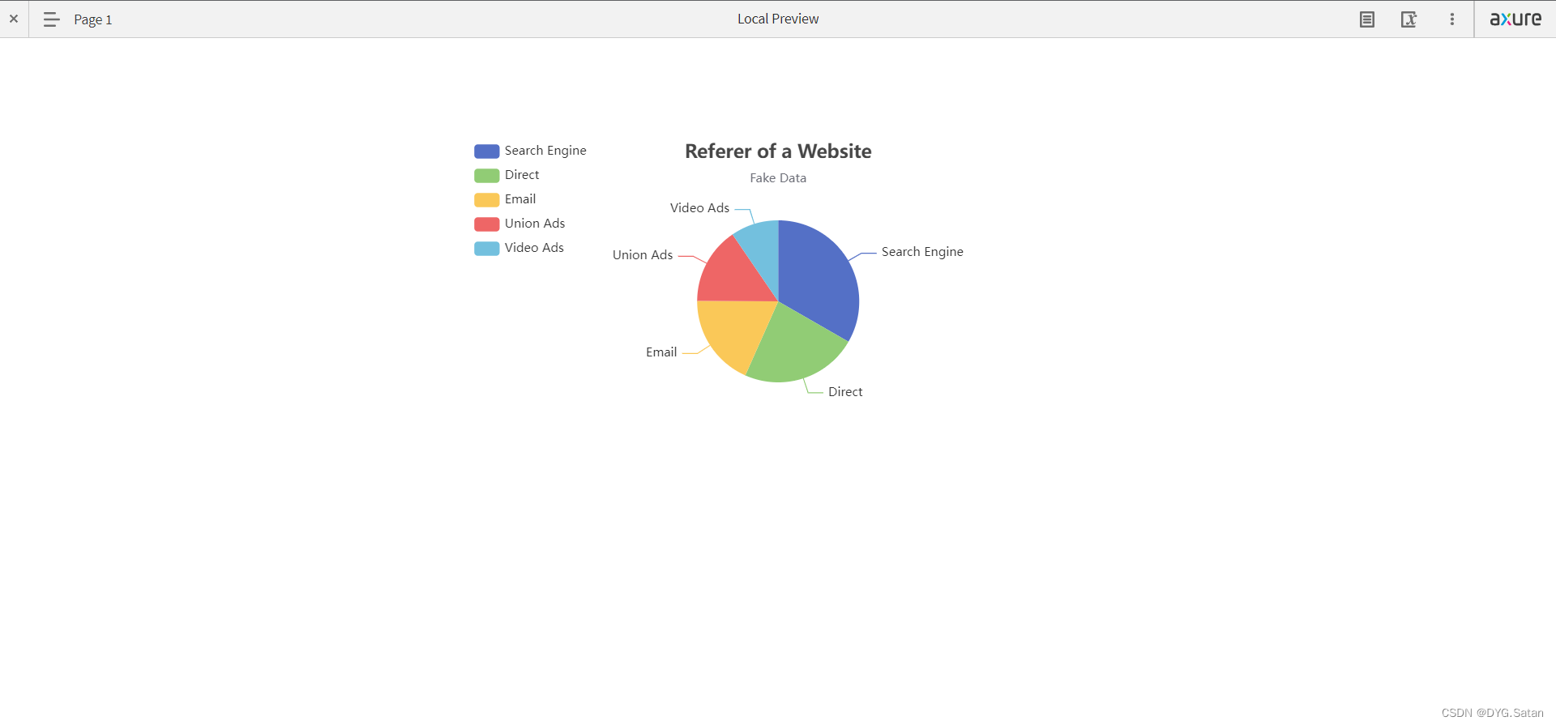This screenshot has width=1556, height=725.
Task: Click the Email label beside the pie
Action: (661, 352)
